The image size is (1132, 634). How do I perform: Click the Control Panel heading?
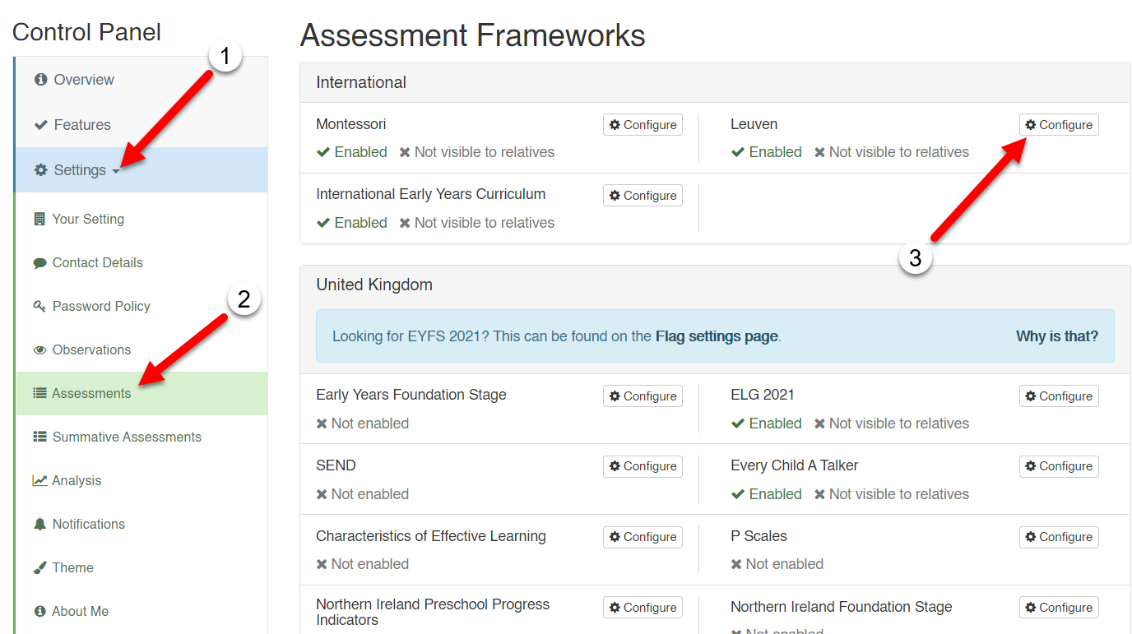pyautogui.click(x=86, y=32)
